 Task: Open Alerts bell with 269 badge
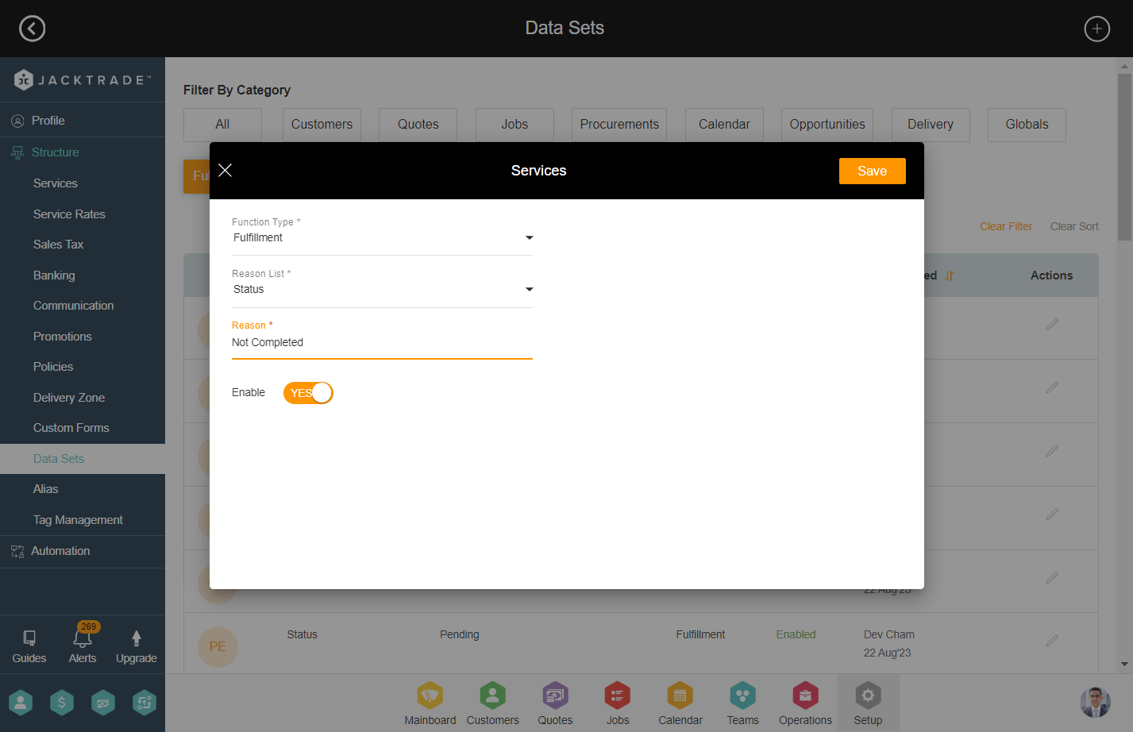click(x=83, y=638)
